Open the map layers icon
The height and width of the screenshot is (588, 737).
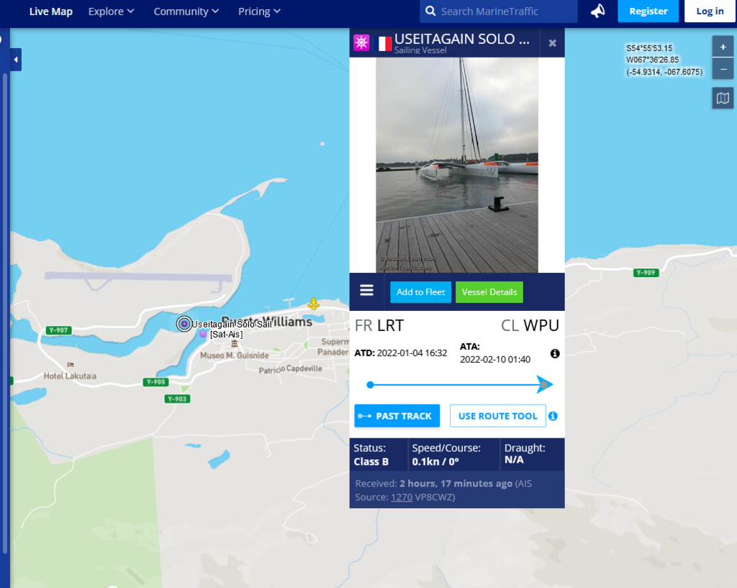tap(723, 98)
